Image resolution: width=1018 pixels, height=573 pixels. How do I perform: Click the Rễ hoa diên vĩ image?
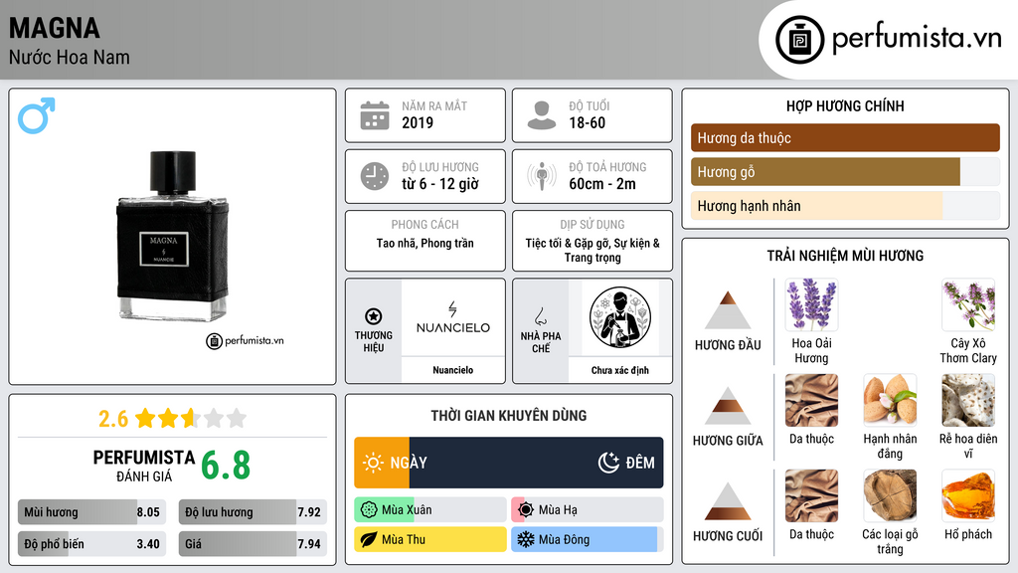(968, 400)
